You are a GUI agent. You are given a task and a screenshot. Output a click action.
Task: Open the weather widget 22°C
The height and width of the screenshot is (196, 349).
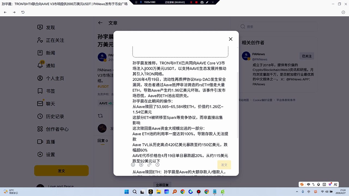tap(11, 192)
